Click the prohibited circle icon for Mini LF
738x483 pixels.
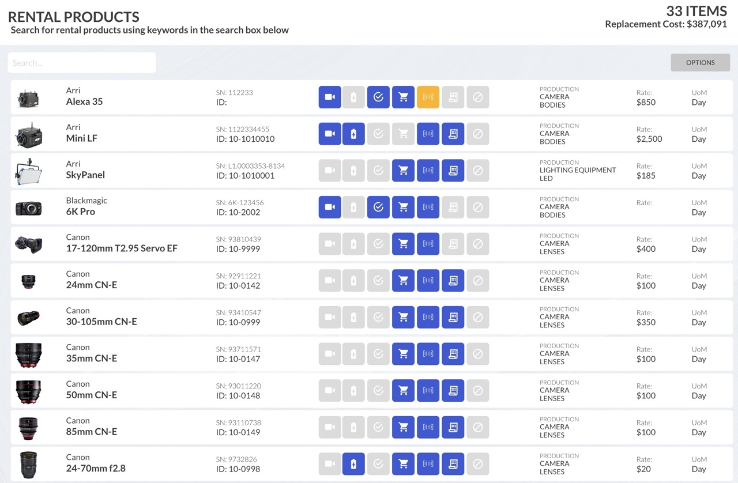(x=477, y=134)
